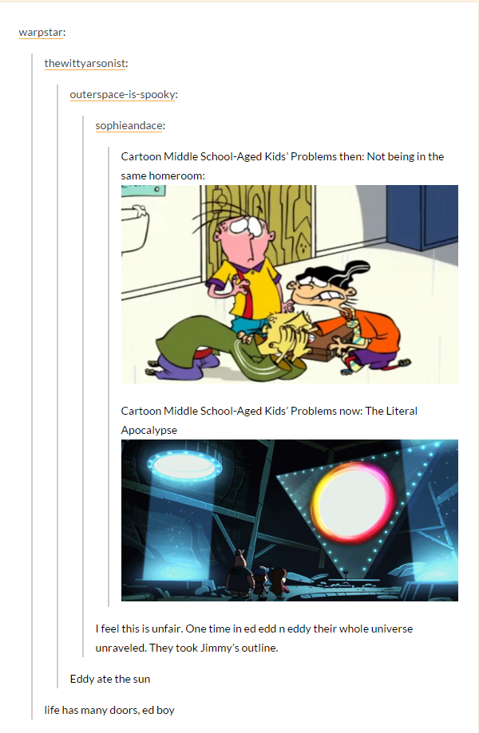Screen dimensions: 479x733
Task: Click the blue ceiling light disc
Action: click(184, 465)
